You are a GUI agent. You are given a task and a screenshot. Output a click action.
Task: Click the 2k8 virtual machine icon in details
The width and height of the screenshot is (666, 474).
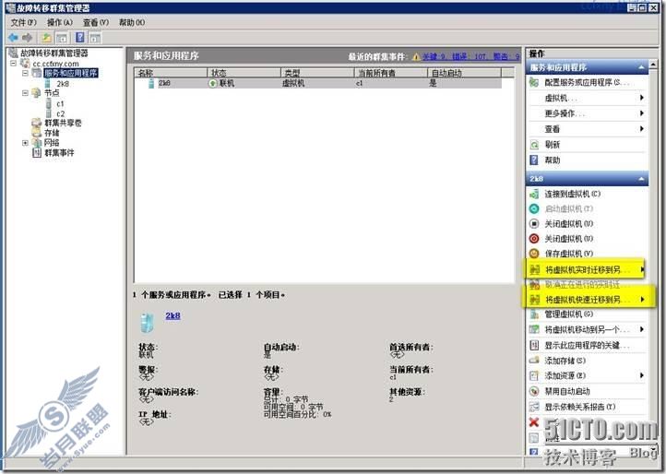coord(147,323)
